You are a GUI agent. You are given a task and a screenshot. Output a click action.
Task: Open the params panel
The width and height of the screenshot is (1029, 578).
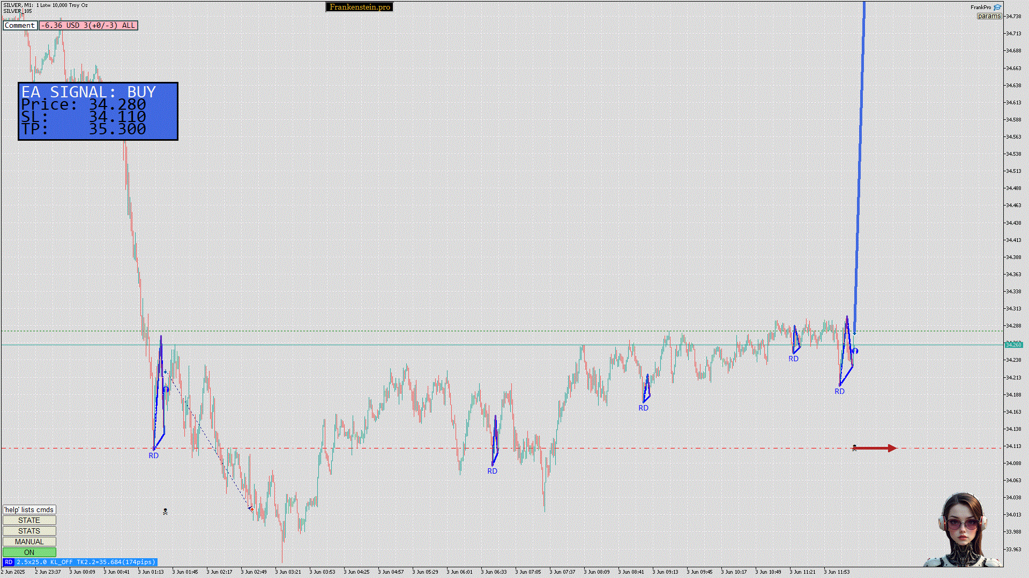(989, 16)
